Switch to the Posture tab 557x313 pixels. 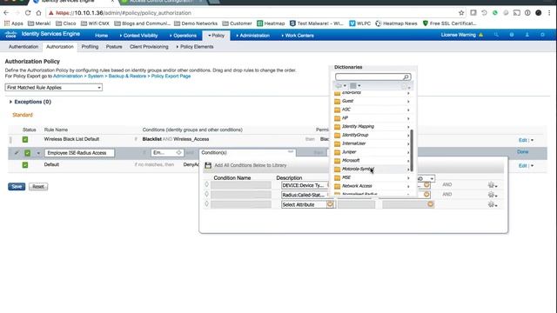point(114,46)
